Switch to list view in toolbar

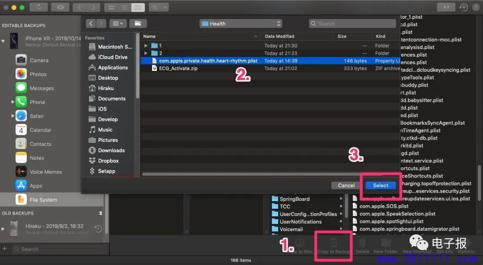(x=124, y=8)
